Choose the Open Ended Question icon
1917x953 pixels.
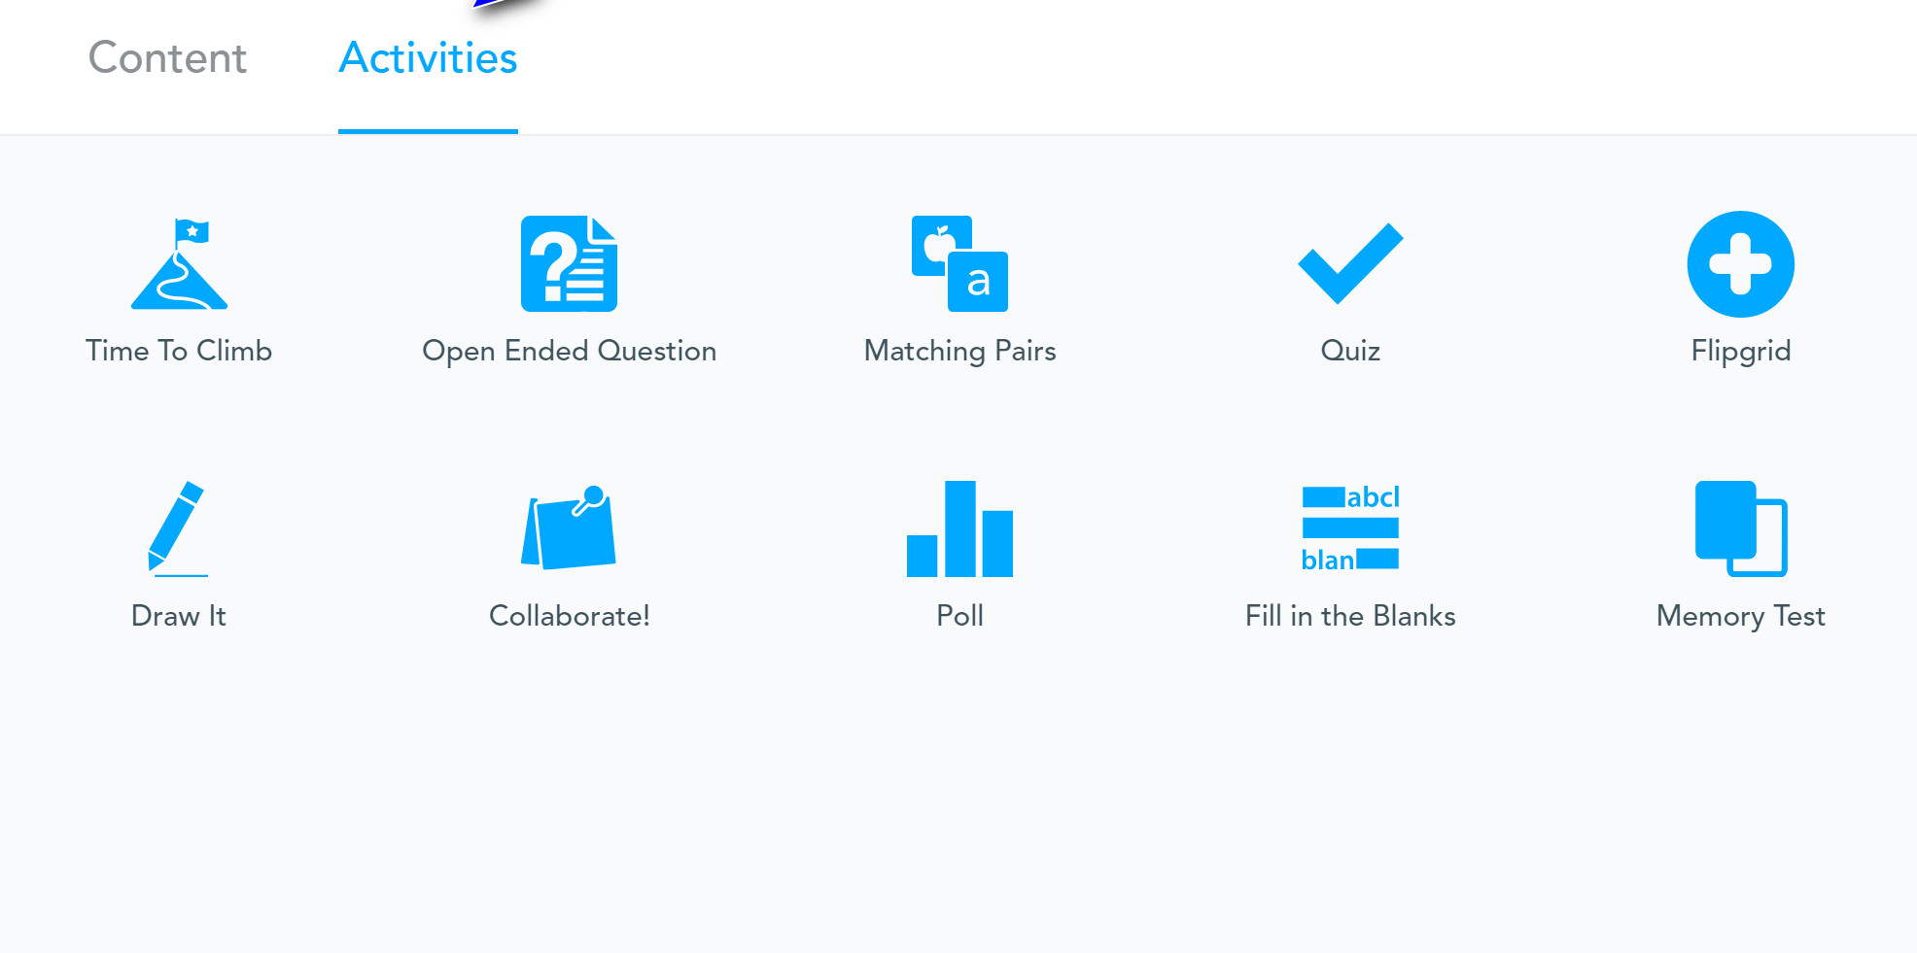[x=569, y=264]
